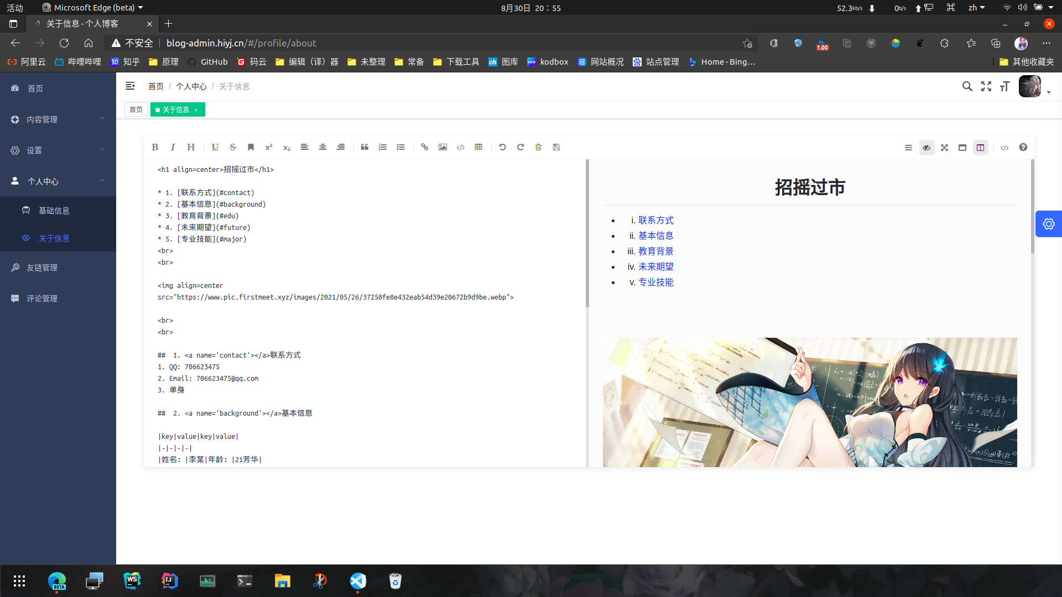The image size is (1062, 597).
Task: Insert image via picture icon
Action: click(442, 147)
